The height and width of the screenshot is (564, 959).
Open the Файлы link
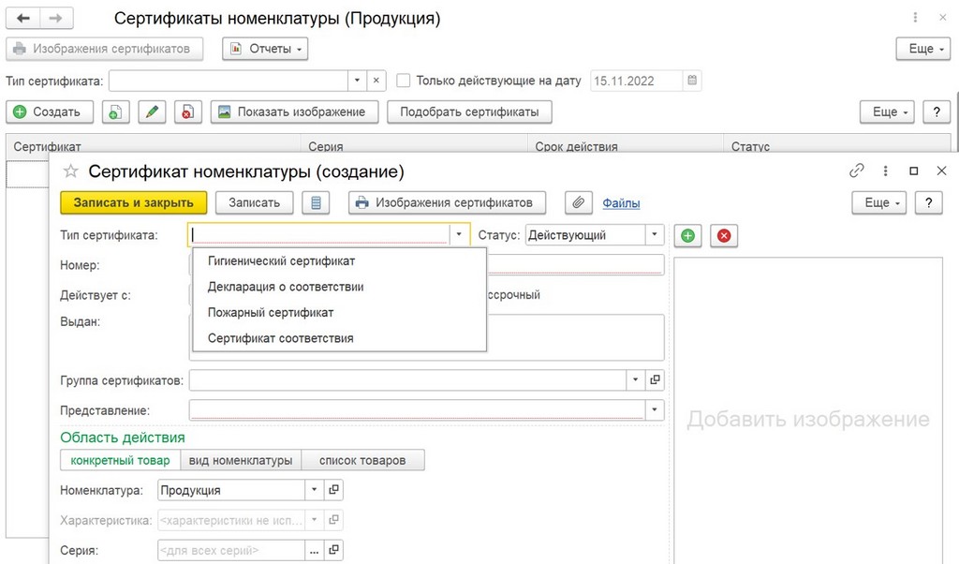pyautogui.click(x=621, y=203)
